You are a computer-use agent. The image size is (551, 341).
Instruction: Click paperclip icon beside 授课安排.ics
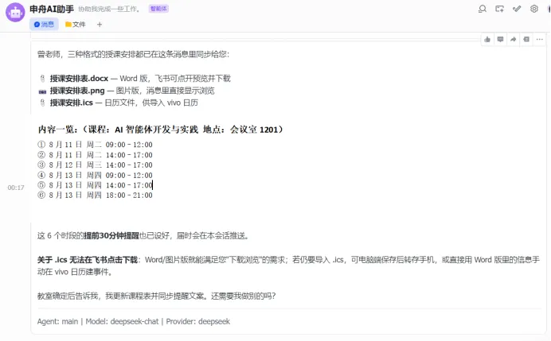[42, 103]
